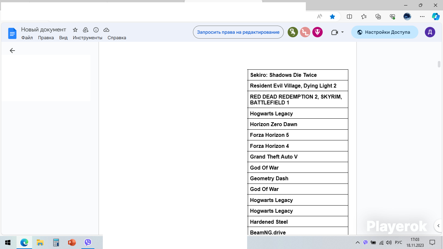Click the "Sekiro: Shadows Die Twice" table cell

coord(298,75)
